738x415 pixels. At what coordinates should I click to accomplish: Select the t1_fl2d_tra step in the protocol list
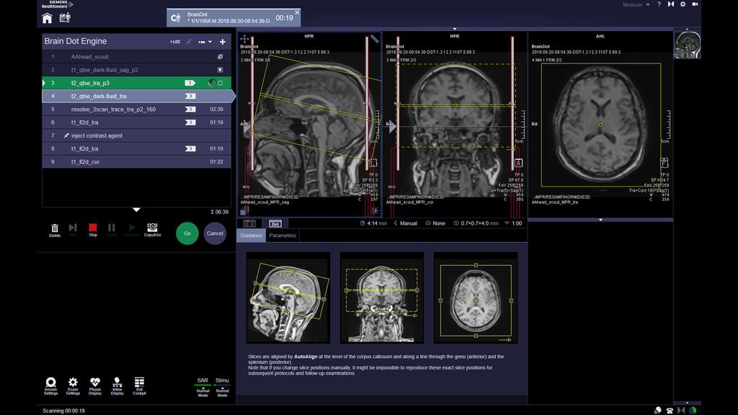(108, 122)
